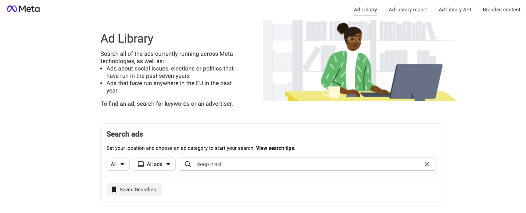Click inside the sleep mask search field
The height and width of the screenshot is (213, 526).
[x=257, y=164]
